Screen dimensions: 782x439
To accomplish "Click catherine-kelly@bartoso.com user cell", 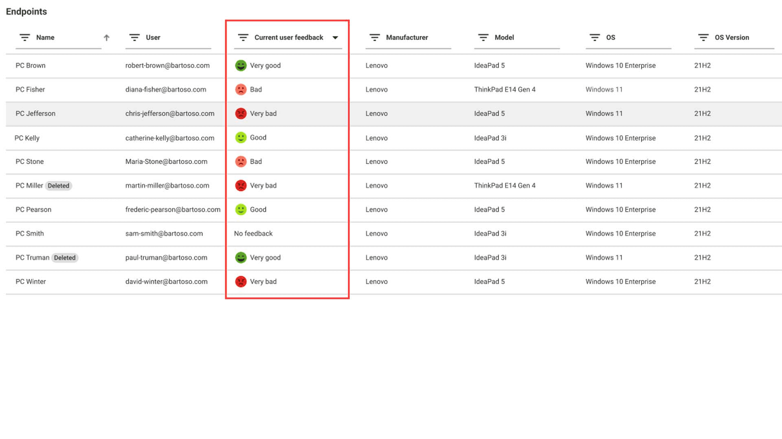I will [x=170, y=138].
